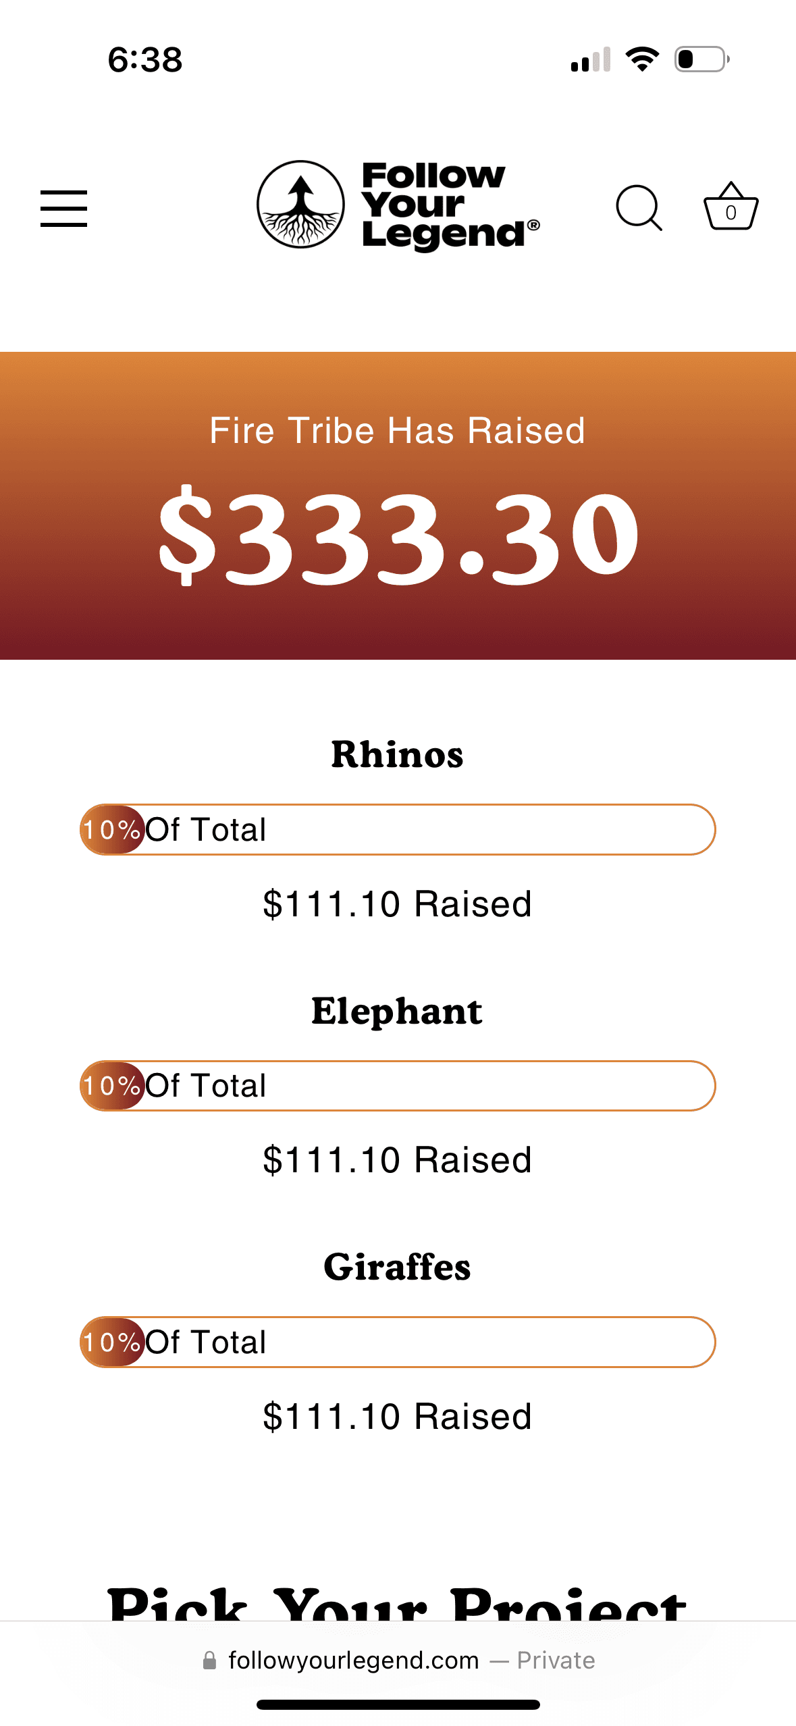Screen dimensions: 796x1726
Task: Tap the Fire Tribe Has Raised banner text
Action: pos(397,431)
